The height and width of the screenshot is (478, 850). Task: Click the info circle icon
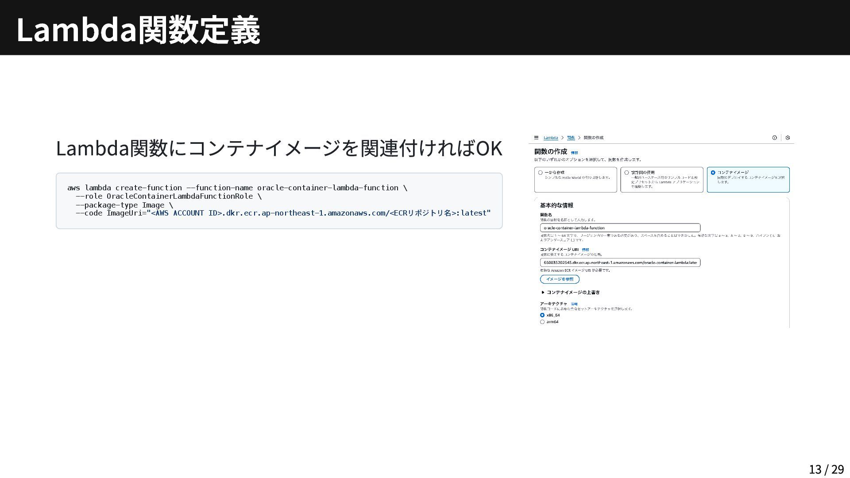774,138
